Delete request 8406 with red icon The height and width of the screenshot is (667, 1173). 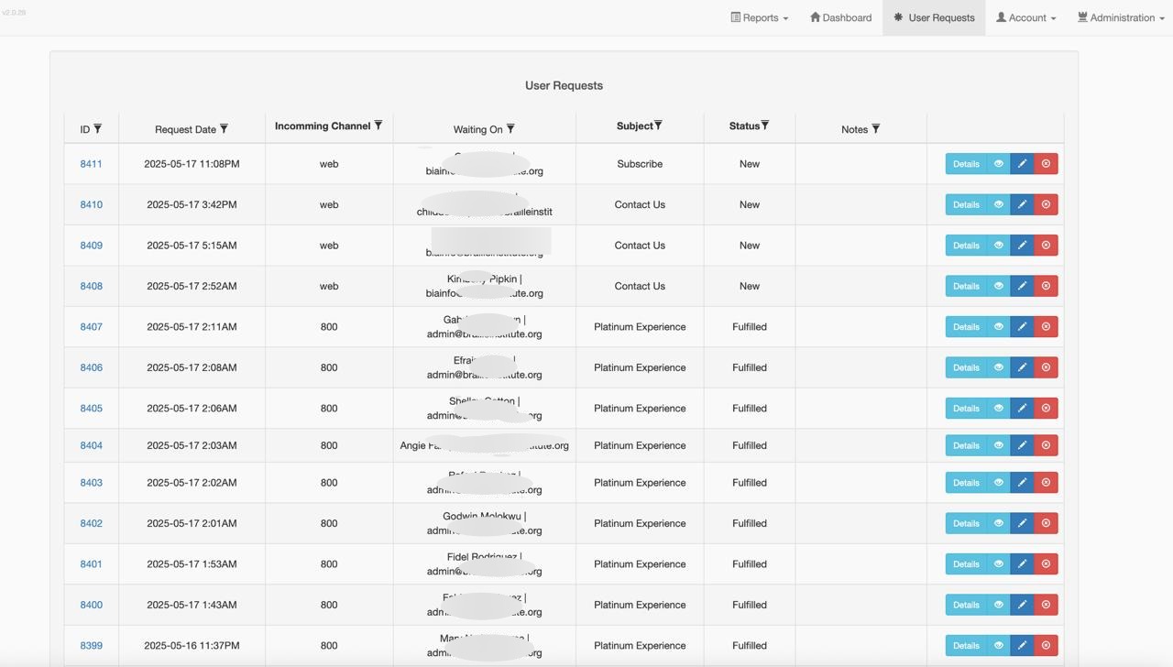tap(1046, 367)
